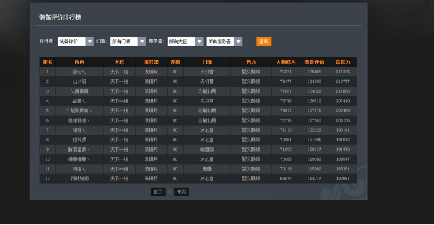The width and height of the screenshot is (434, 225).
Task: Click 鬼墨 sect cell in rank 11
Action: pos(207,169)
